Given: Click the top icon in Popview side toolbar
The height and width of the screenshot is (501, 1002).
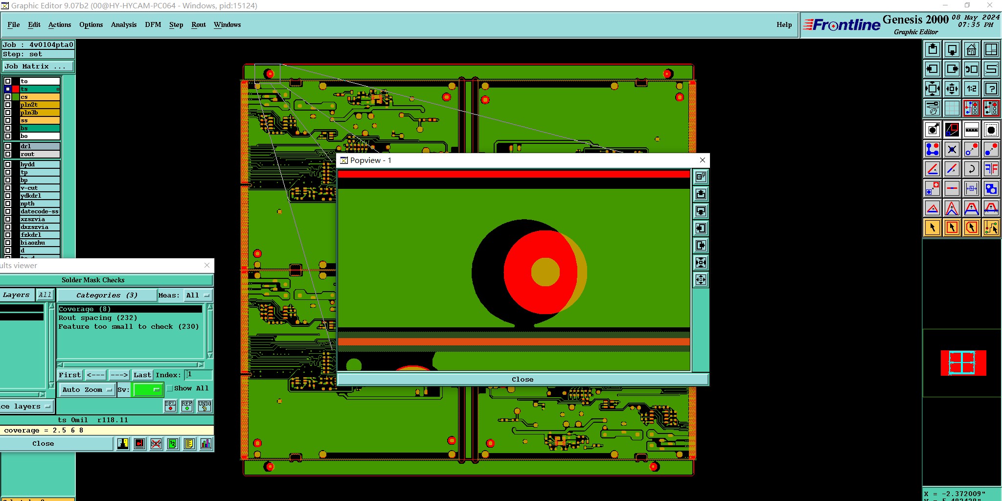Looking at the screenshot, I should click(701, 177).
